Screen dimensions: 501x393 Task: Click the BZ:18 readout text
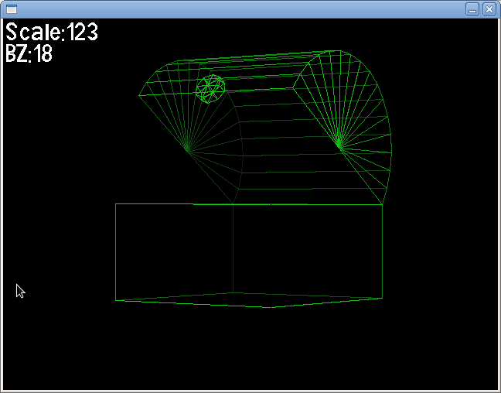[x=29, y=53]
